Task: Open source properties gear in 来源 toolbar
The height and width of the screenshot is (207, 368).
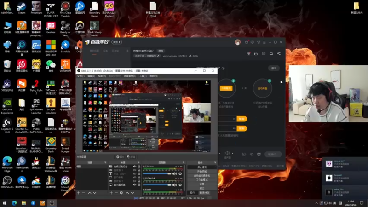Action: (121, 193)
